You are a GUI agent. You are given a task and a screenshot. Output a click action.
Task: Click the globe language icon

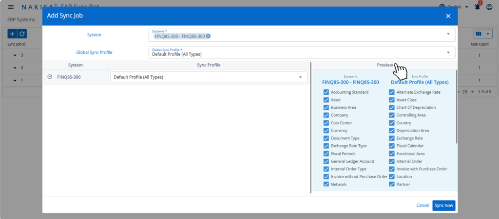(x=442, y=7)
